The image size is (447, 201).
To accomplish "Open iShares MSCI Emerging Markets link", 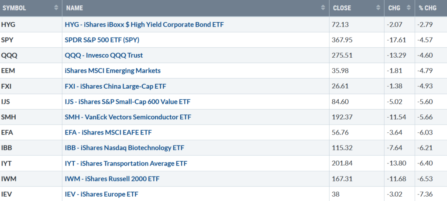I will (x=113, y=71).
